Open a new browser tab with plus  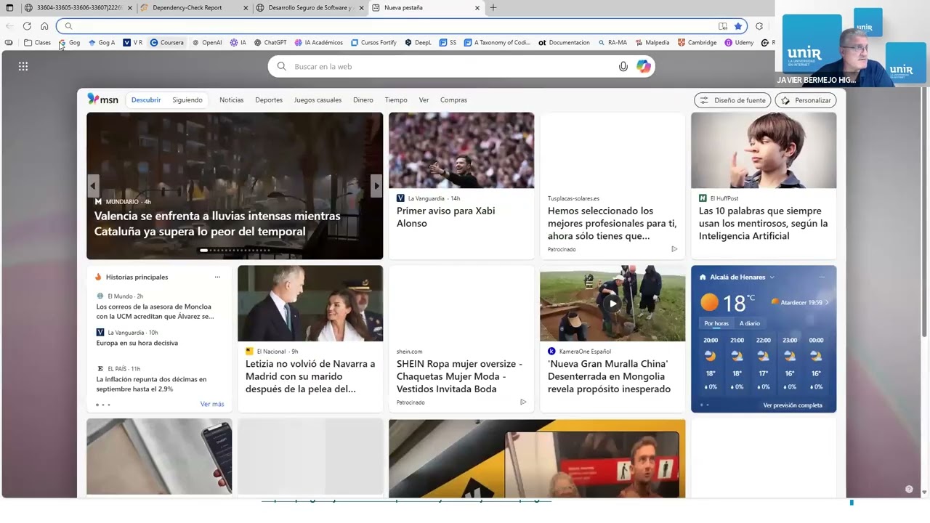click(493, 8)
